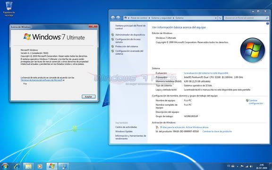Image resolution: width=272 pixels, height=170 pixels.
Task: Switch to the Sistema control panel taskbar button
Action: click(63, 167)
